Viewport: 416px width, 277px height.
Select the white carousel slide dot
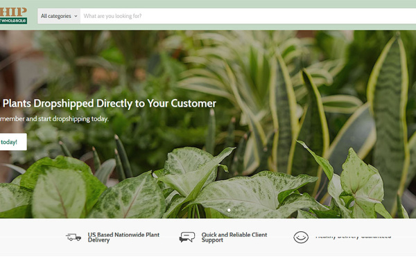coord(229,211)
